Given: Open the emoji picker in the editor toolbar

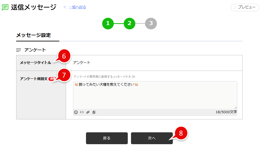Looking at the screenshot, I should (76, 112).
